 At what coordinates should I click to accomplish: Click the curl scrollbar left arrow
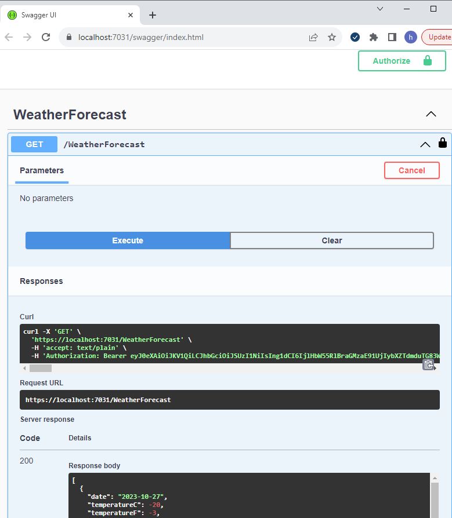[x=24, y=368]
